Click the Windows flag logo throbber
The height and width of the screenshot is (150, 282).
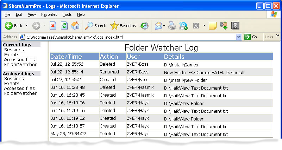[274, 14]
